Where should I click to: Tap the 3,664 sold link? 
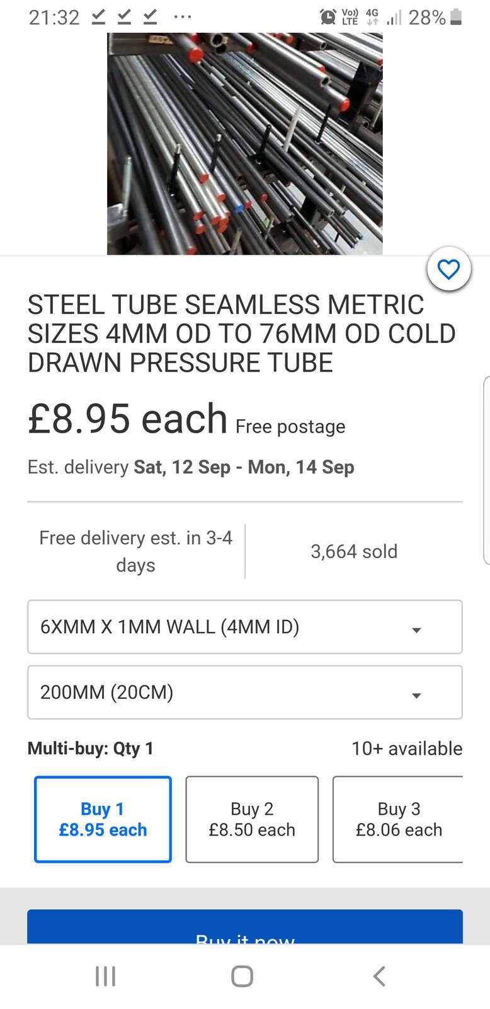pos(354,552)
